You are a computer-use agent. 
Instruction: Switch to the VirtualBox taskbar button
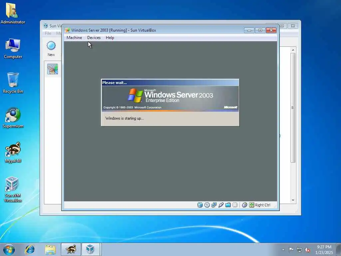click(91, 249)
